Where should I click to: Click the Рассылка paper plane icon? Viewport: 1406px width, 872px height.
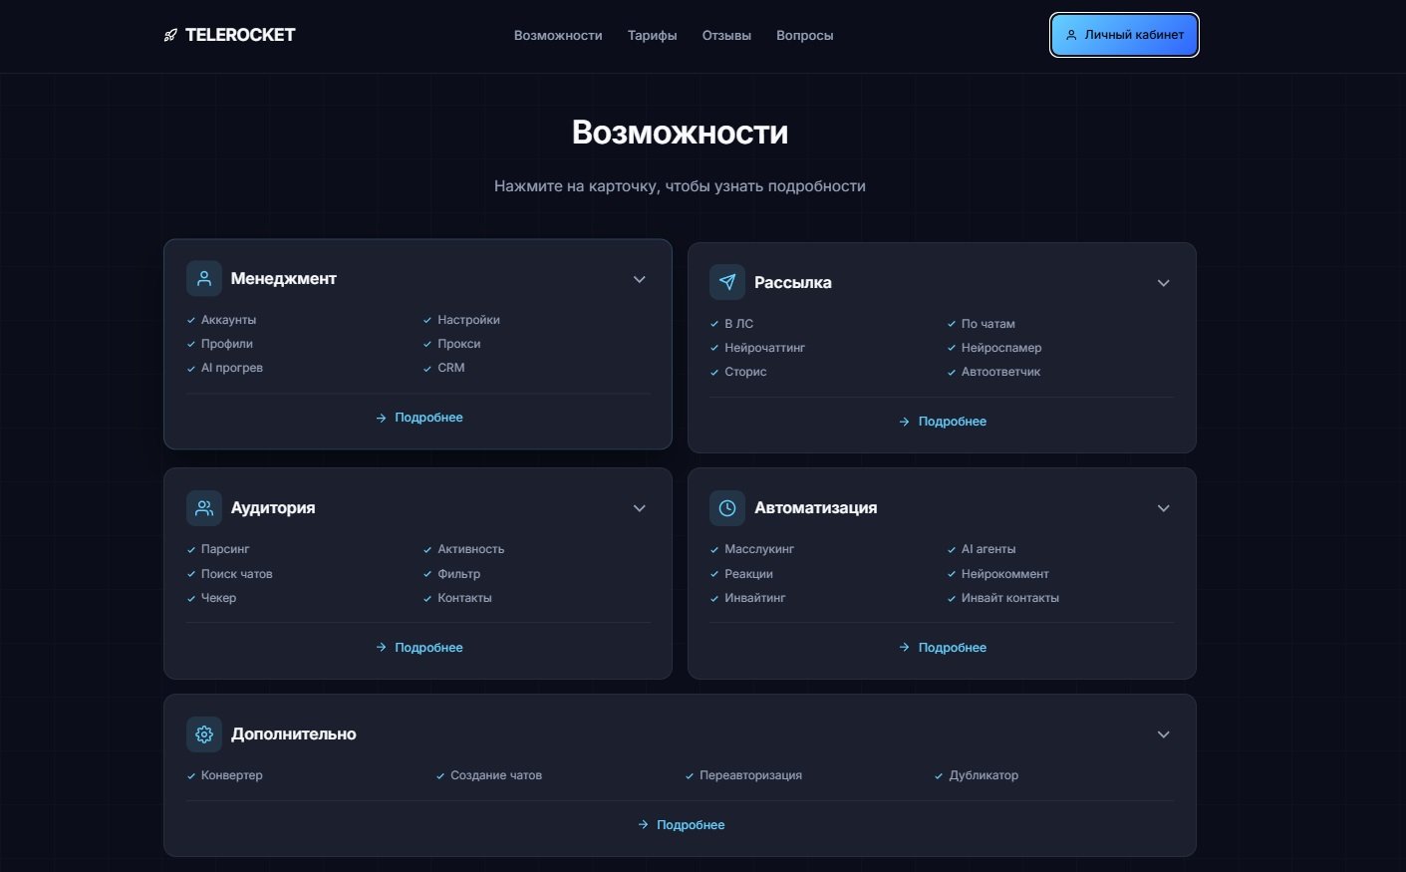[x=727, y=282]
